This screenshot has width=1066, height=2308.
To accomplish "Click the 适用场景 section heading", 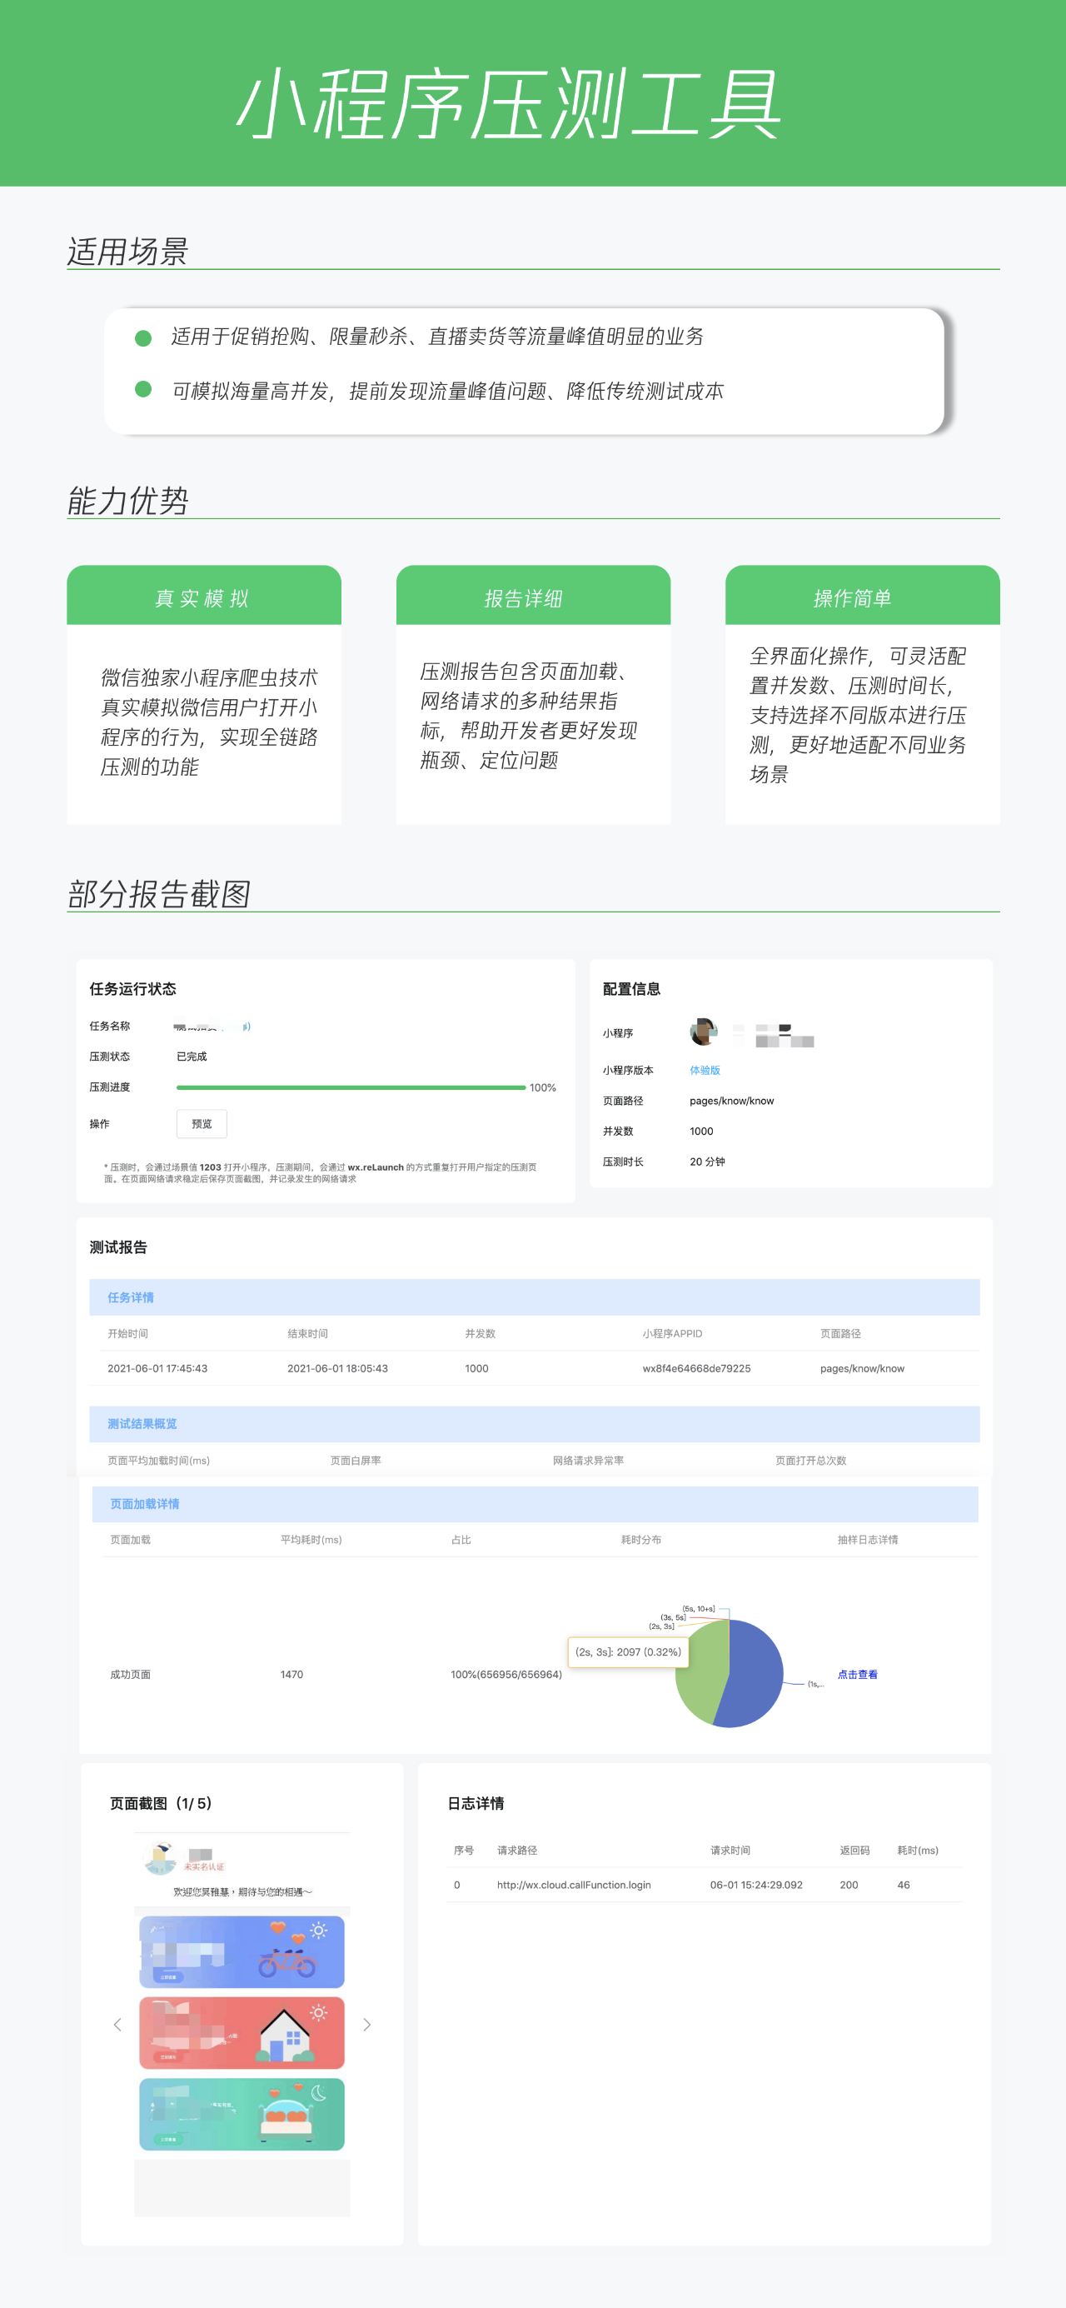I will click(x=127, y=251).
